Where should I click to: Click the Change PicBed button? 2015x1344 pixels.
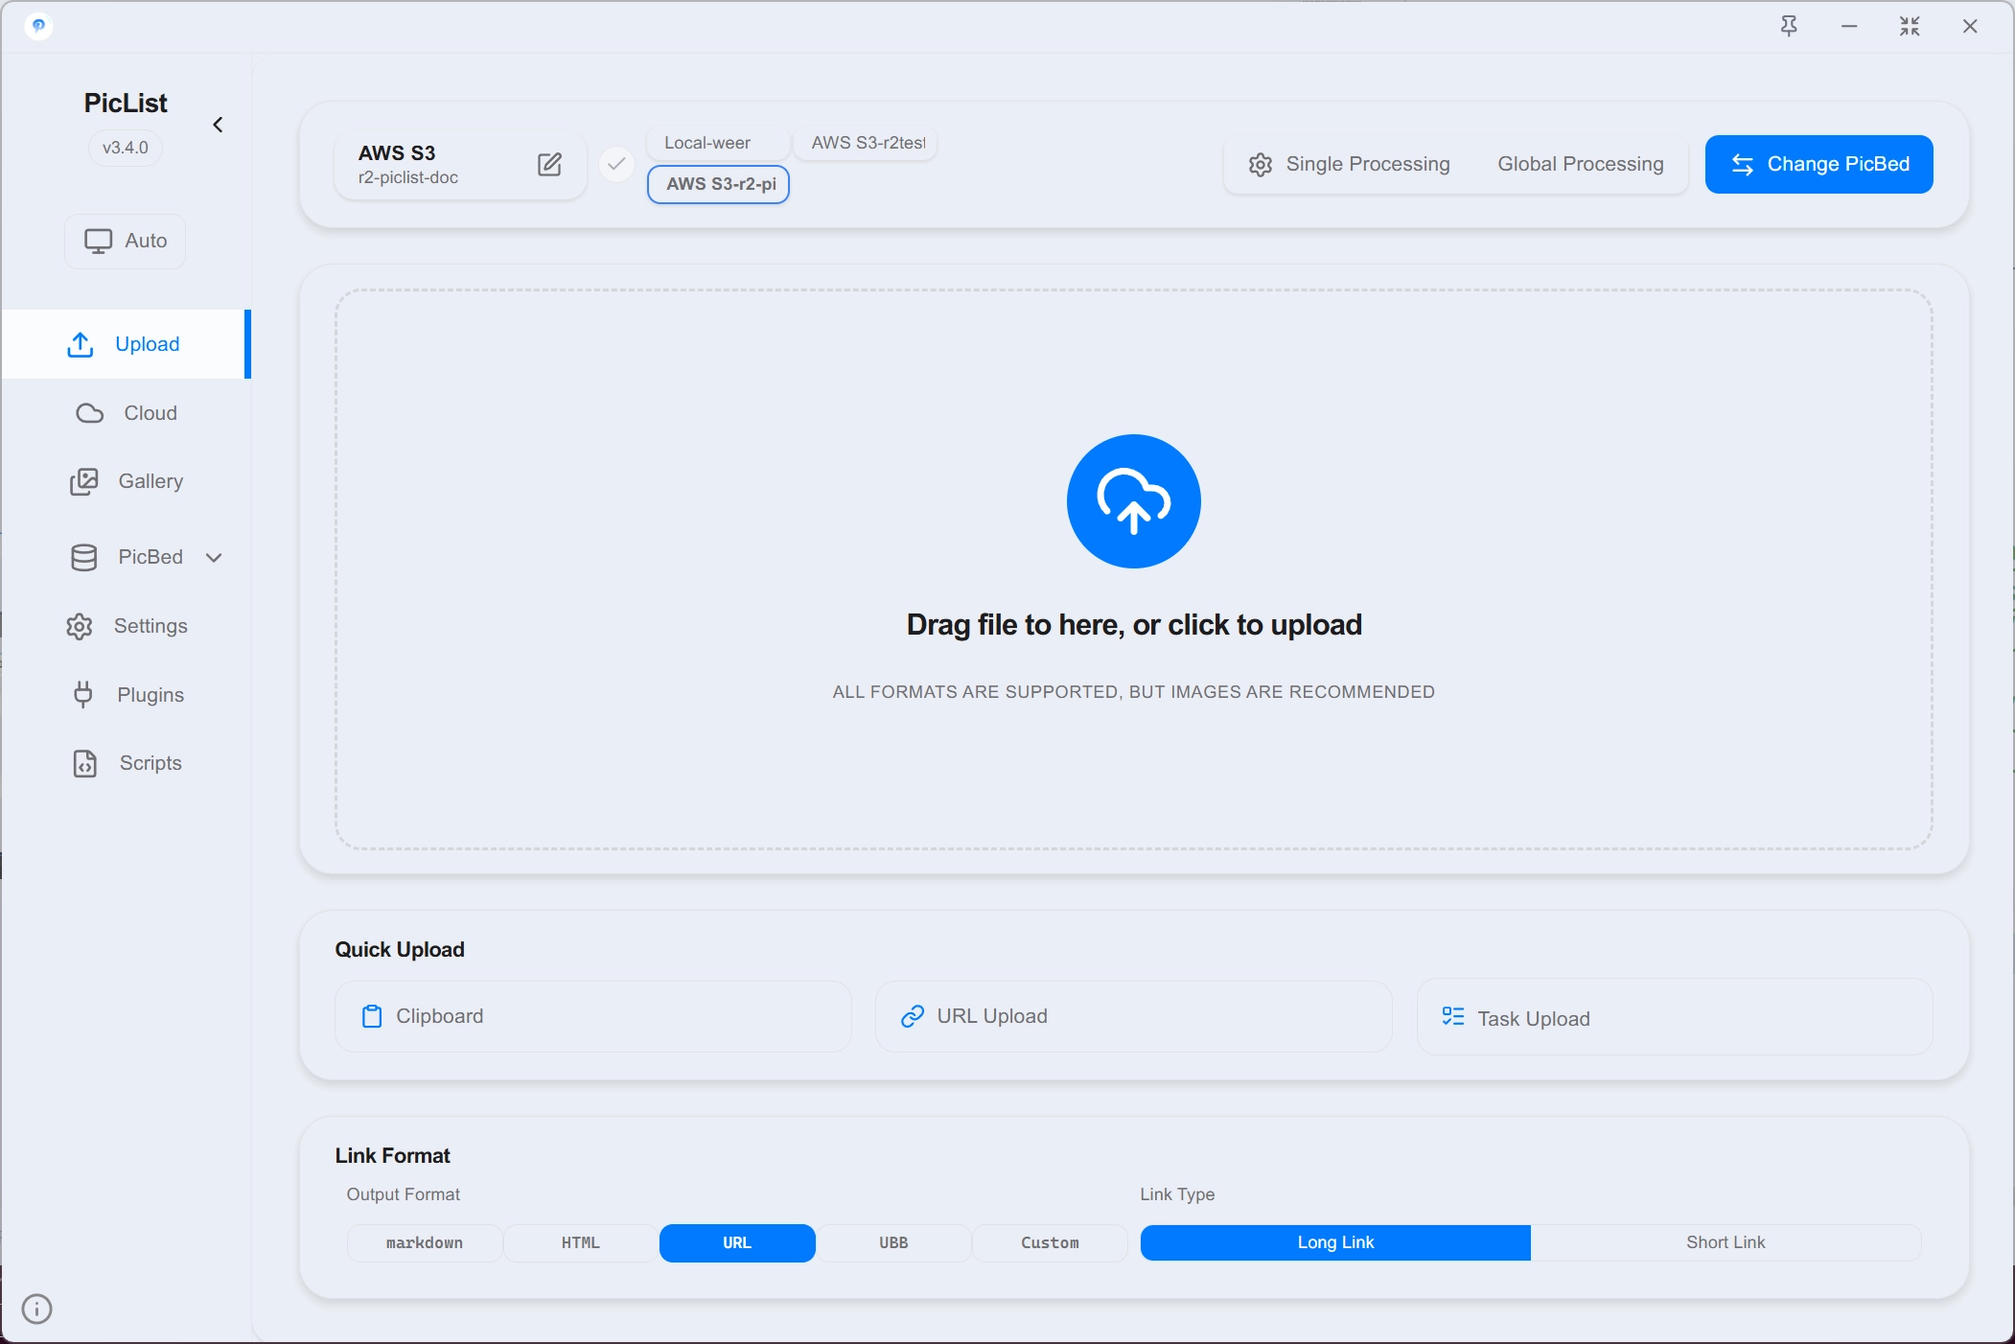(x=1818, y=164)
